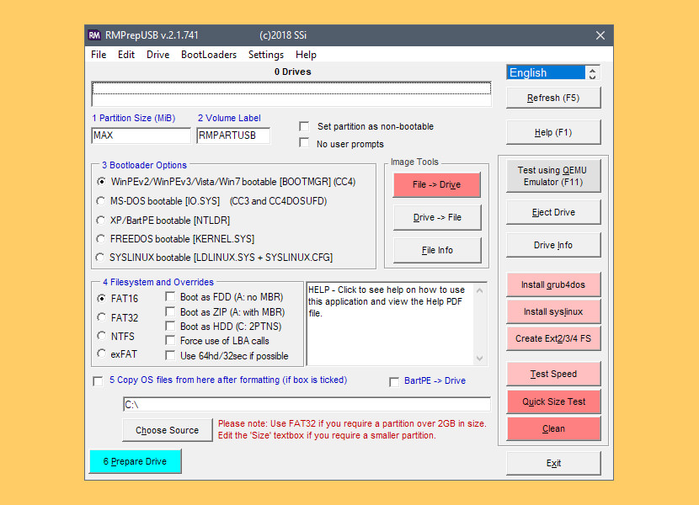Select XP/BartPE bootable [NTLDR] option
Screen dimensions: 699x505
101,221
